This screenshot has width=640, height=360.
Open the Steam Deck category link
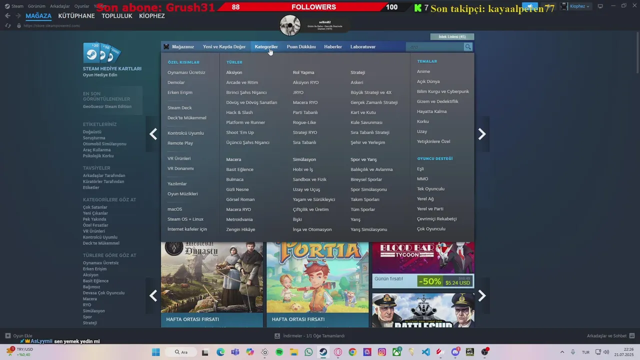coord(179,108)
